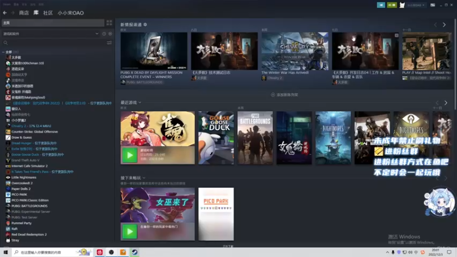Open the 商店 tab
457x257 pixels.
(24, 13)
